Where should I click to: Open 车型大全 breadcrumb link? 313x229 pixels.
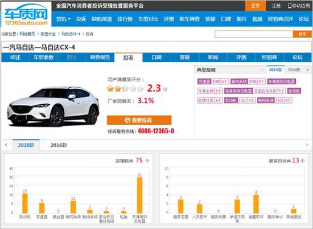tap(48, 34)
